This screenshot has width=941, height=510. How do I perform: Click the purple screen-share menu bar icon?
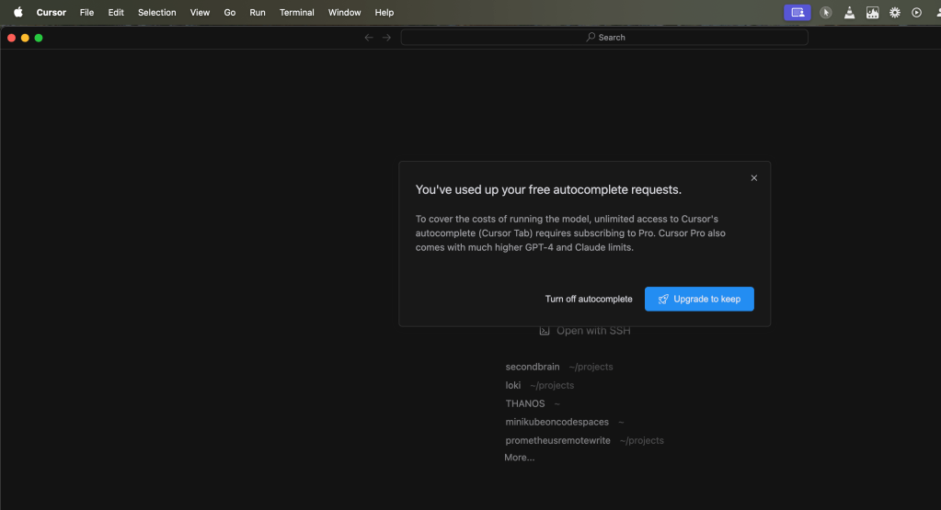[x=797, y=12]
